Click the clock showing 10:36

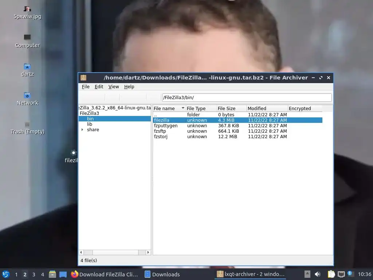364,274
